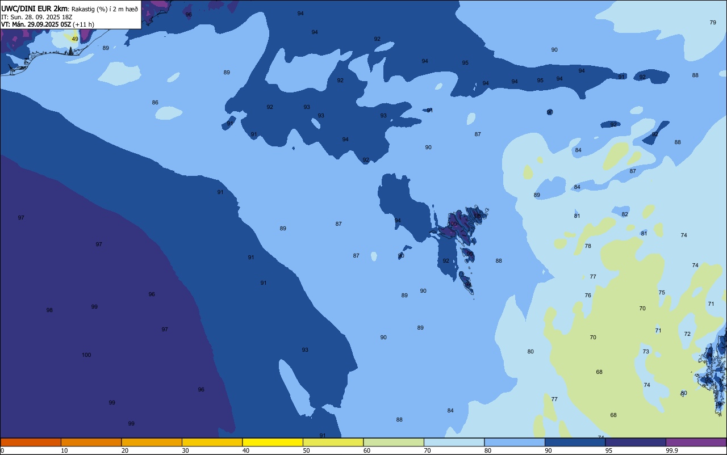Pick the pale green 60–70 legend swatch
The image size is (727, 455).
394,442
